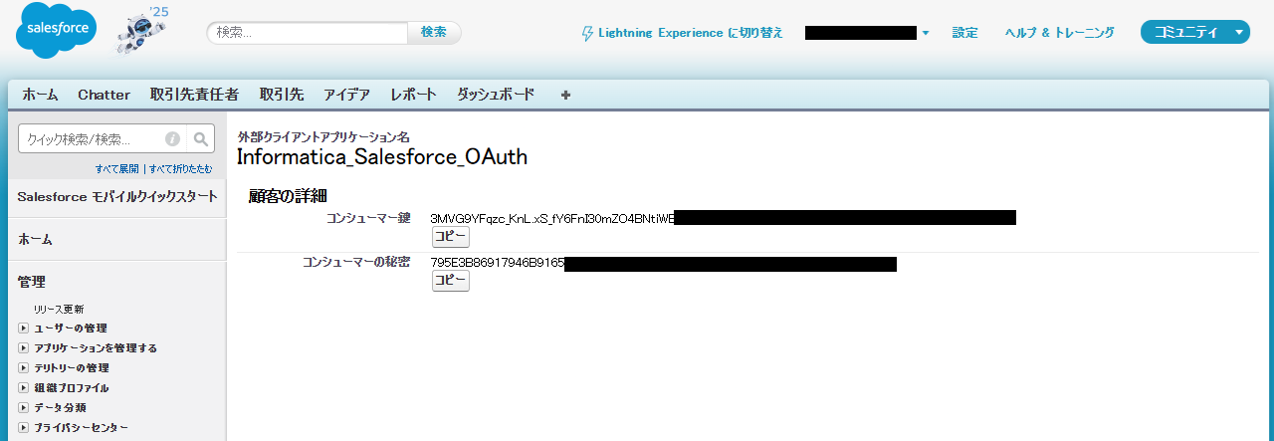Copy the consumer key (コンシューマー鍵)

tap(451, 238)
